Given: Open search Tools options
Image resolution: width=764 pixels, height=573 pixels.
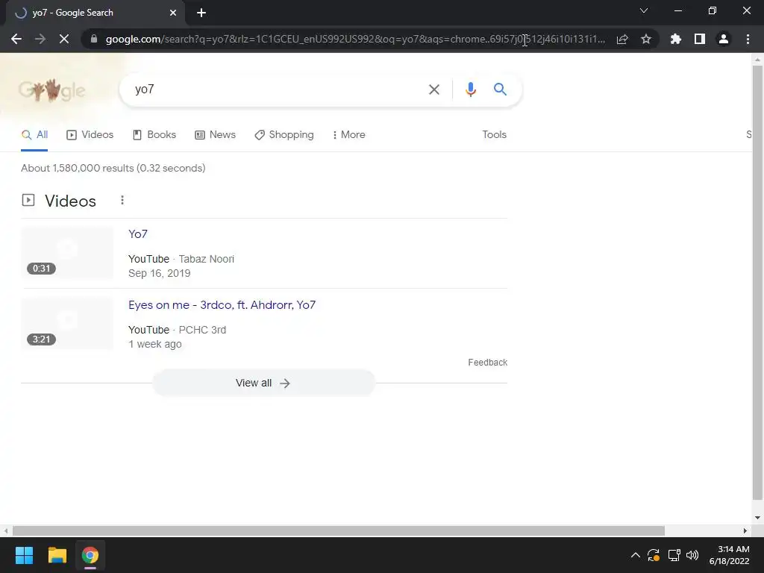Looking at the screenshot, I should (494, 135).
